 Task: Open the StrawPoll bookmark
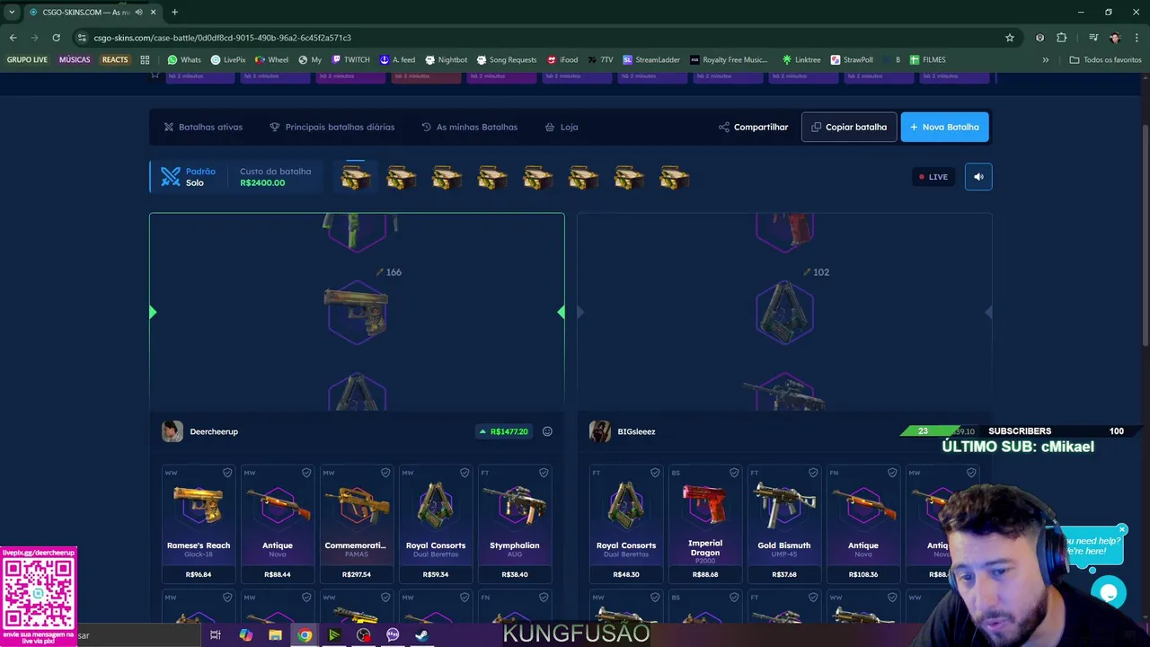coord(852,60)
